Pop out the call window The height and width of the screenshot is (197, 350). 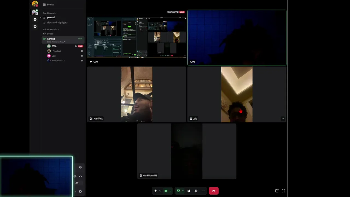click(x=277, y=191)
